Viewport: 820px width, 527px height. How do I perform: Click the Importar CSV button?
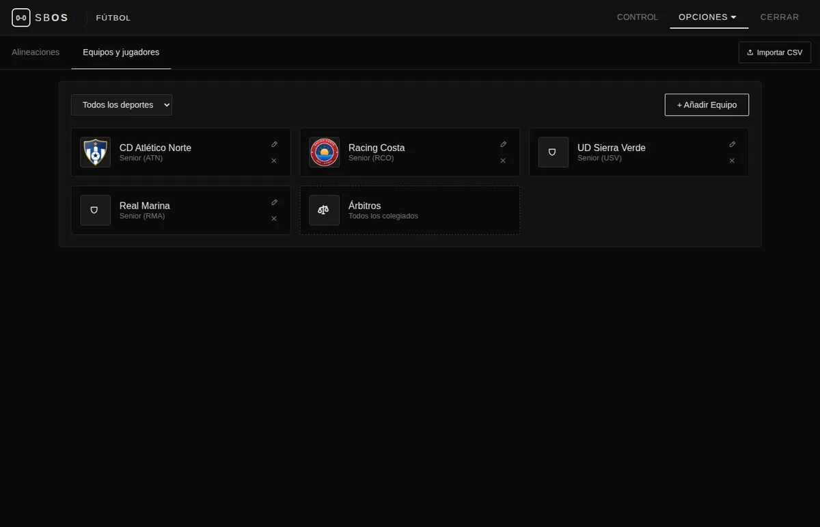775,53
